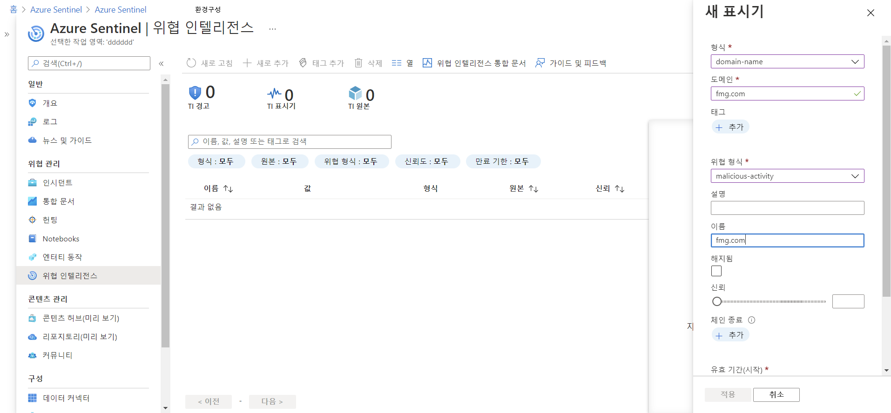
Task: Select 위협 인텔리전스 in the sidebar
Action: click(88, 275)
